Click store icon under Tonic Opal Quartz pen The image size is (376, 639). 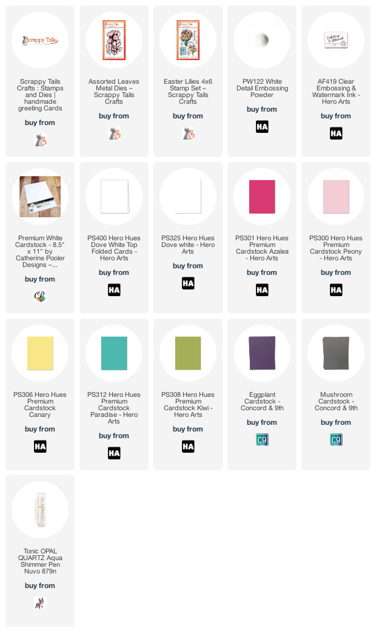tap(40, 603)
